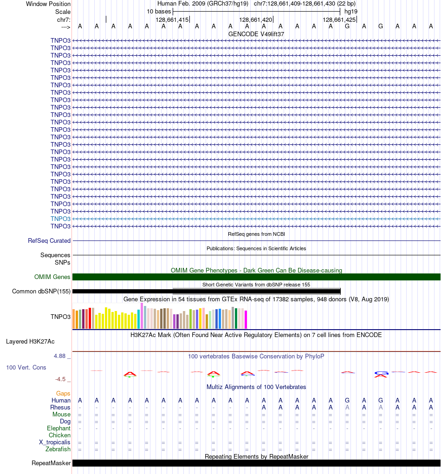Image resolution: width=441 pixels, height=474 pixels.
Task: Select the light-blue highlighted TNPO3 transcript label
Action: coord(60,219)
